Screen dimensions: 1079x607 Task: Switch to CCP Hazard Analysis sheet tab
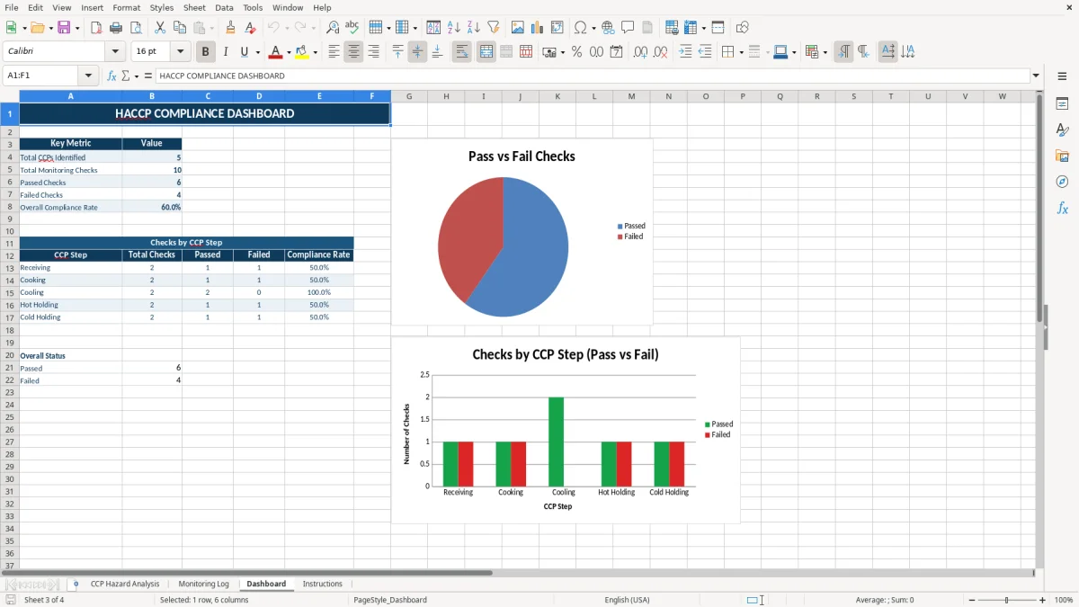tap(124, 584)
